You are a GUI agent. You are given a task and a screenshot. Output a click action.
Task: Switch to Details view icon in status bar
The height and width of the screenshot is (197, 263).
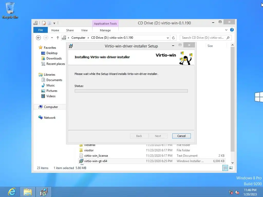[225, 168]
